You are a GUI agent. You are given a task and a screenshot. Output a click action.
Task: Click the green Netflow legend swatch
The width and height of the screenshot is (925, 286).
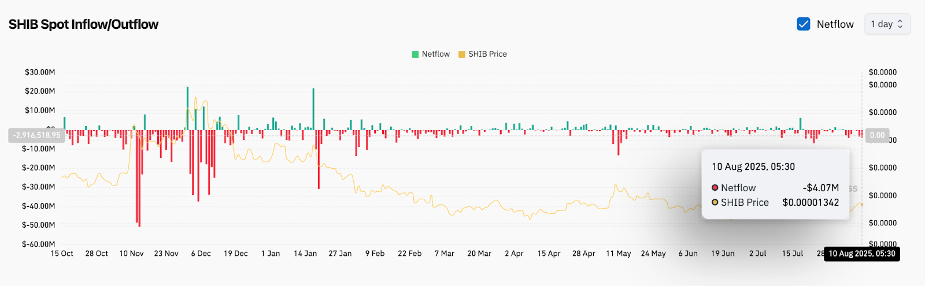[x=415, y=54]
